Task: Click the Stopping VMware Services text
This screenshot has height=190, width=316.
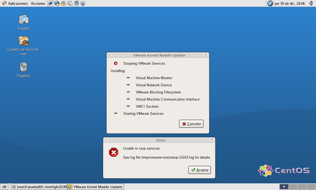Action: click(x=144, y=64)
